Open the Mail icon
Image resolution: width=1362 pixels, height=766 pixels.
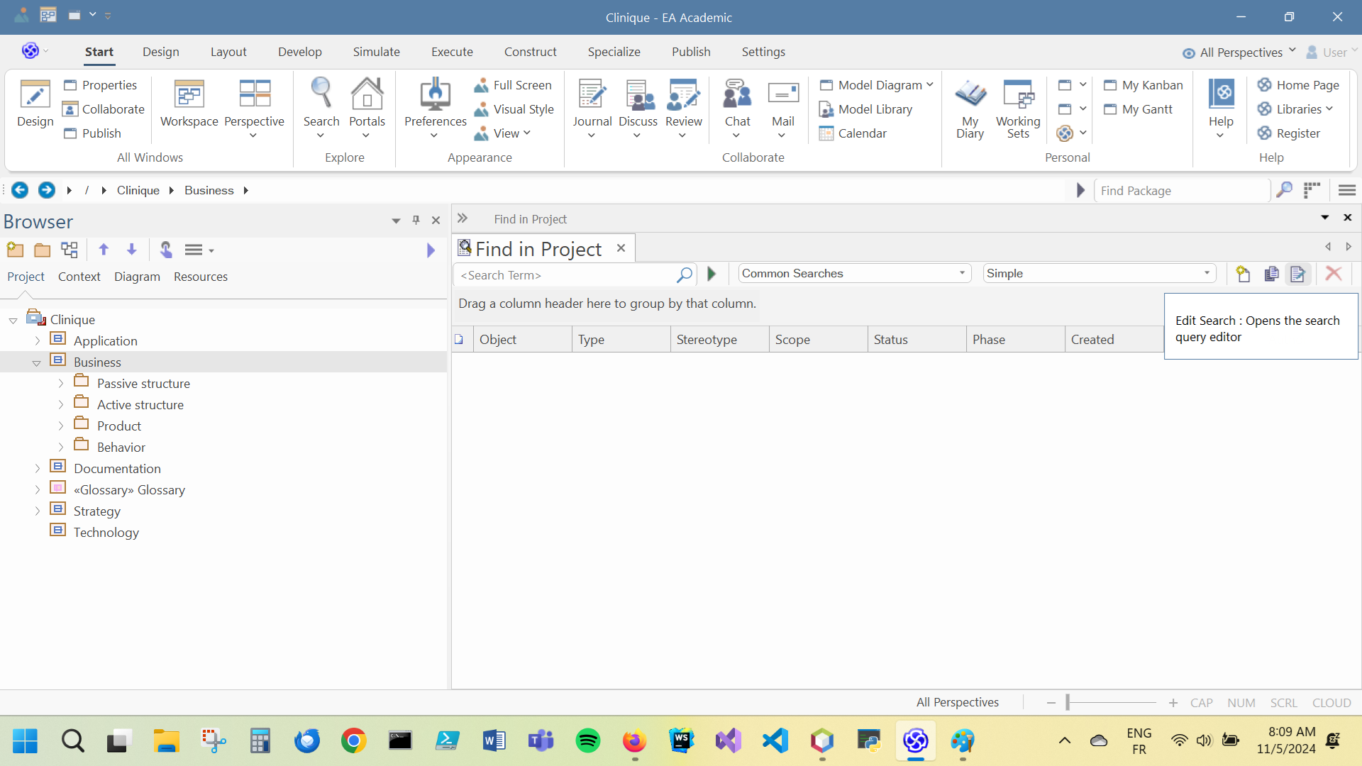point(783,94)
